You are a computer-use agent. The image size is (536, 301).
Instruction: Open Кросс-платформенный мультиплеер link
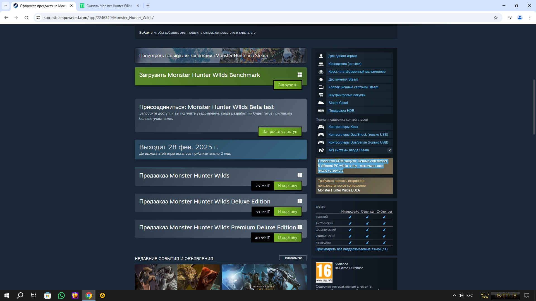(x=357, y=72)
